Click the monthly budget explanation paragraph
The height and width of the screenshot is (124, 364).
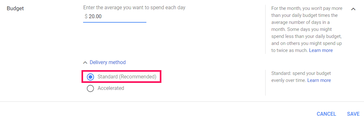tap(307, 29)
